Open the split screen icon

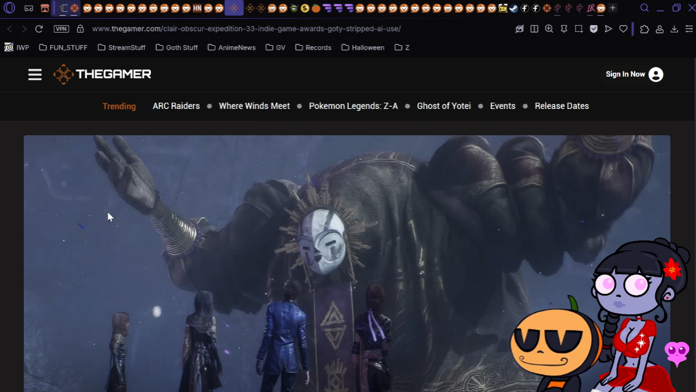click(x=534, y=29)
